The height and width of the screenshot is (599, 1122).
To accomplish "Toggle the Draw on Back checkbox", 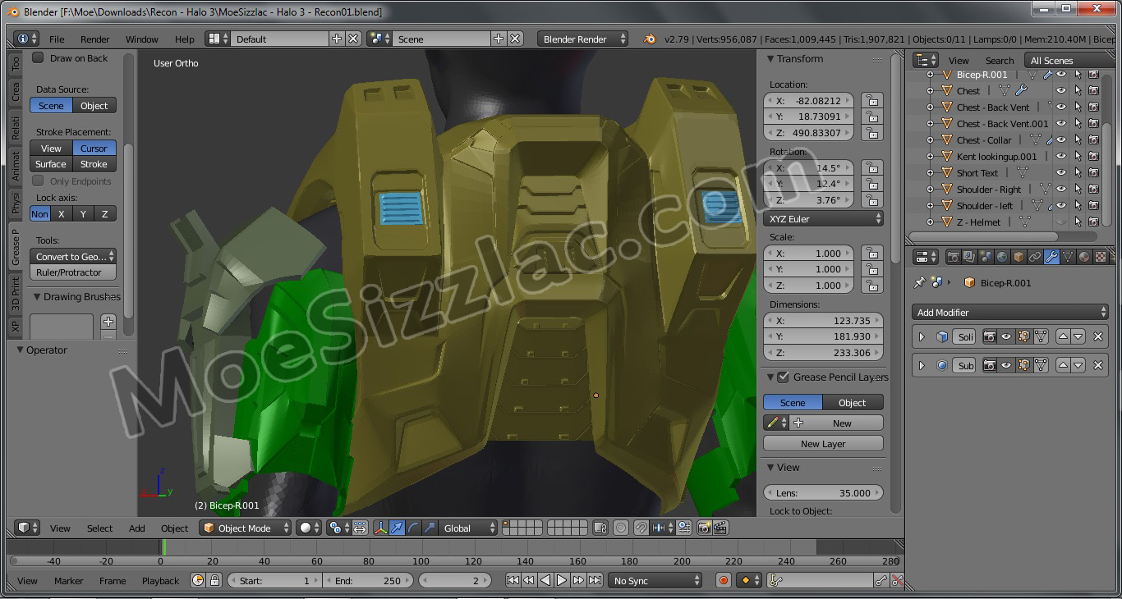I will [38, 57].
